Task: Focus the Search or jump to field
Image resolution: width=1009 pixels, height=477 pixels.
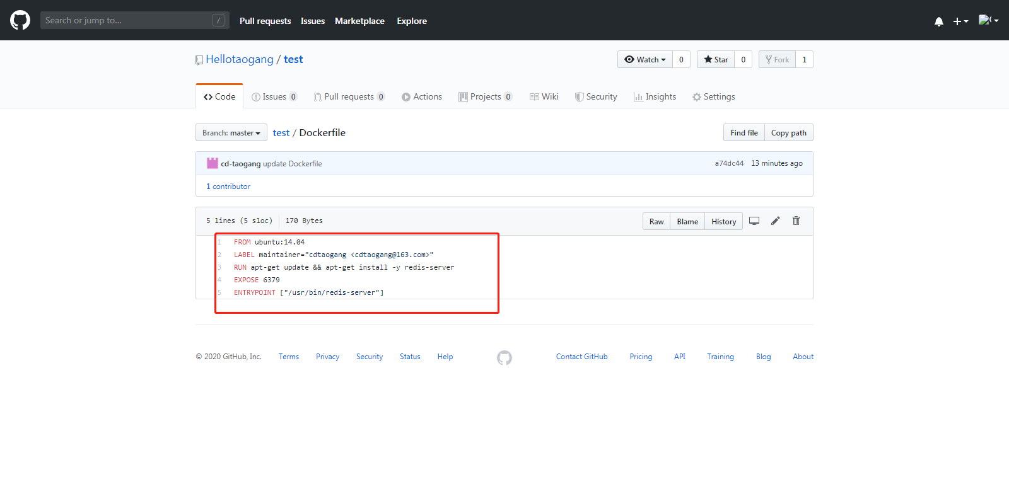Action: click(134, 20)
